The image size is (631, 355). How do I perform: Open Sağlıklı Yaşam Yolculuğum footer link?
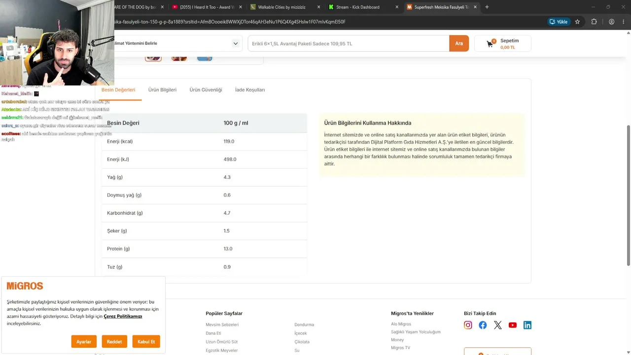tap(416, 332)
